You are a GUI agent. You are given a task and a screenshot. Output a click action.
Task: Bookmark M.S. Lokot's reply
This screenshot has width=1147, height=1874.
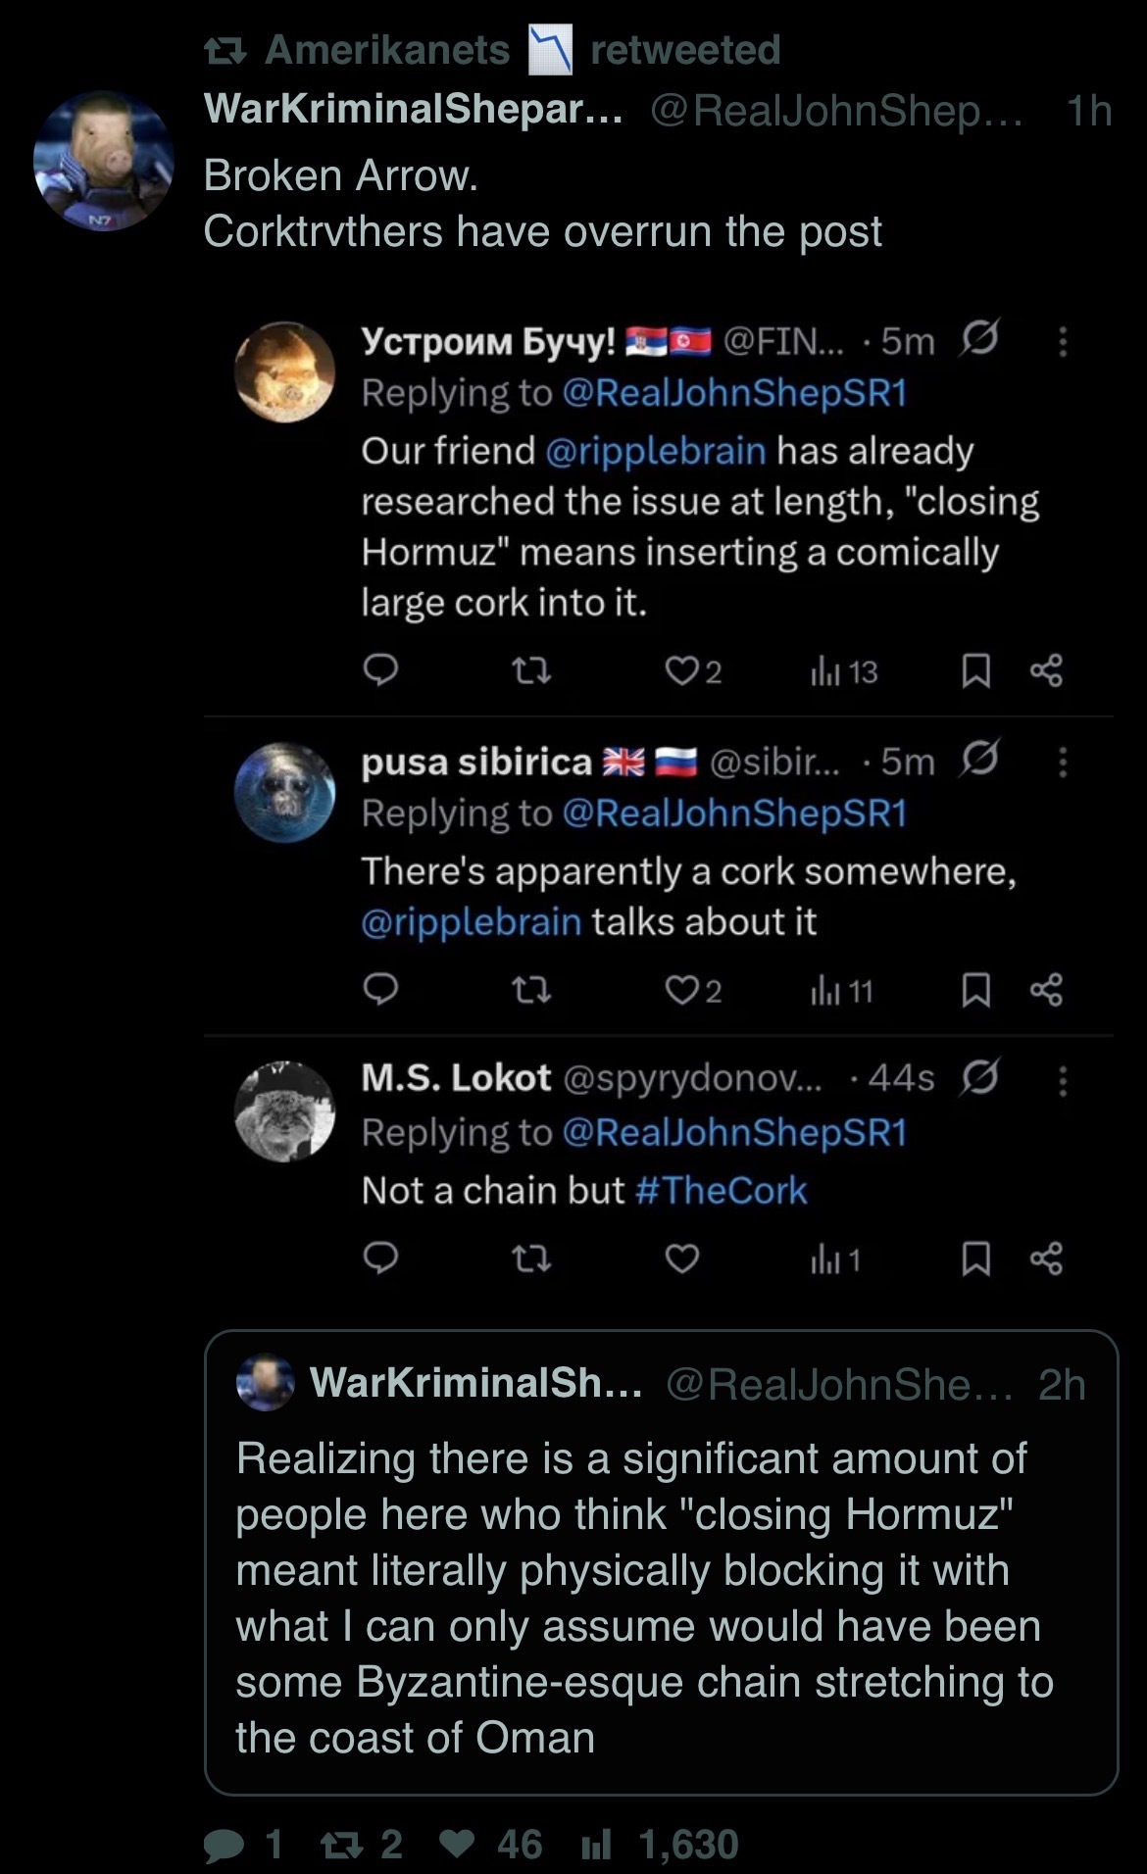pyautogui.click(x=974, y=1258)
